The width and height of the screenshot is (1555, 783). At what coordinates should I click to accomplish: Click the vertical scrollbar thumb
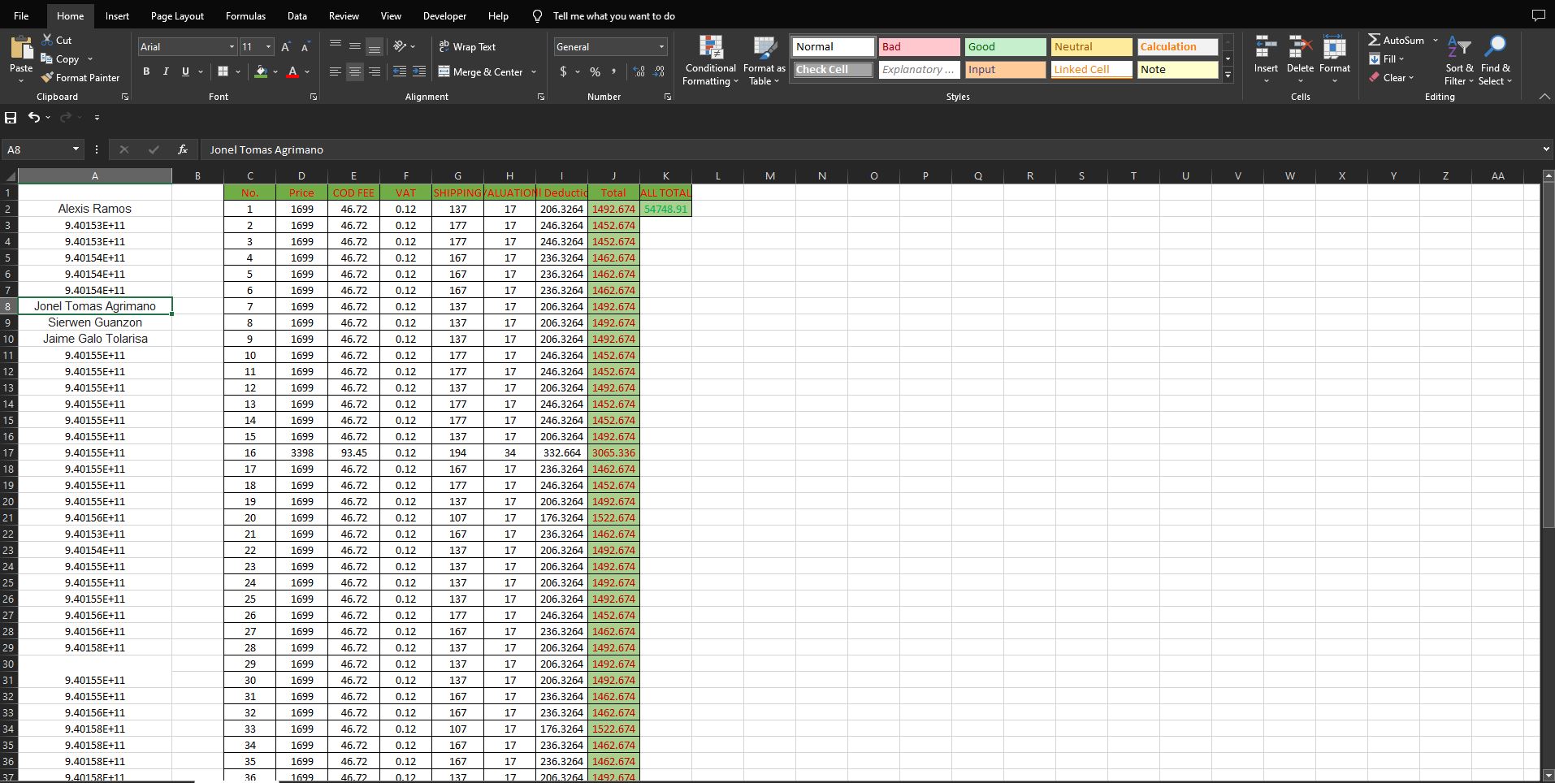(1547, 356)
